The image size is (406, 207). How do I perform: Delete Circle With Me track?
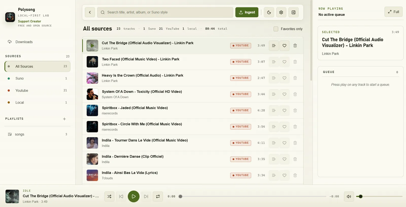(x=295, y=127)
